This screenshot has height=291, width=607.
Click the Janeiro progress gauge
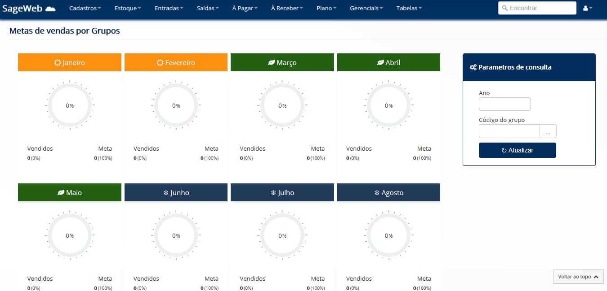[x=70, y=106]
